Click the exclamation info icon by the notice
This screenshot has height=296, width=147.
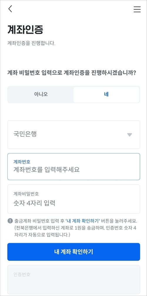[x=10, y=221]
